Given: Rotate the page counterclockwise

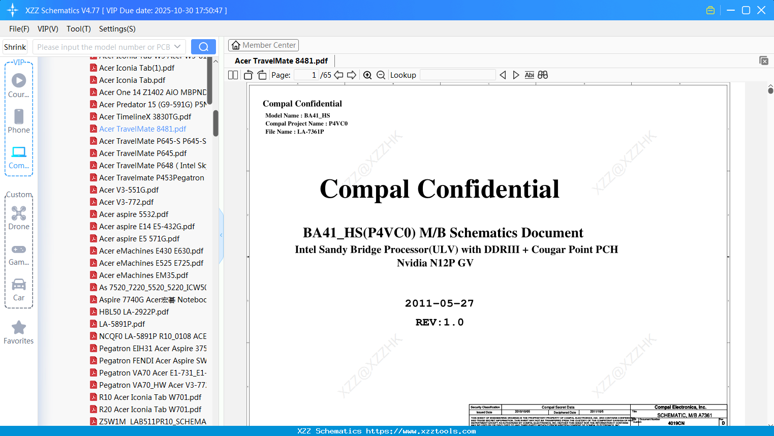Looking at the screenshot, I should click(249, 75).
